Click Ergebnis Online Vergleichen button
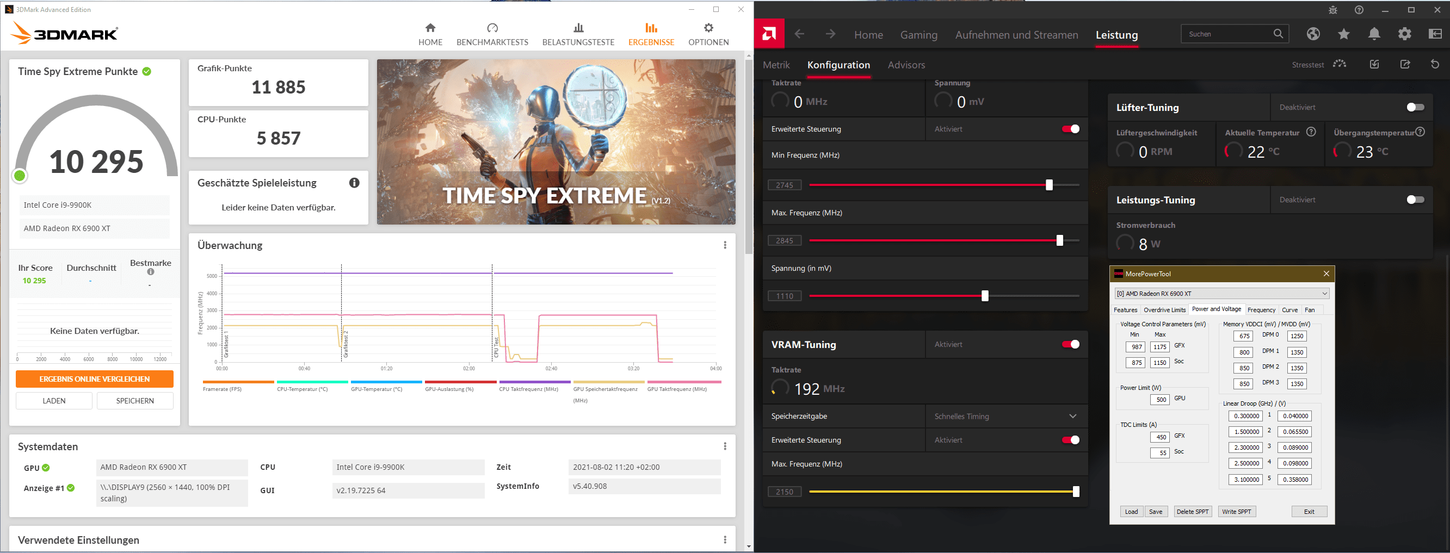 click(x=95, y=379)
